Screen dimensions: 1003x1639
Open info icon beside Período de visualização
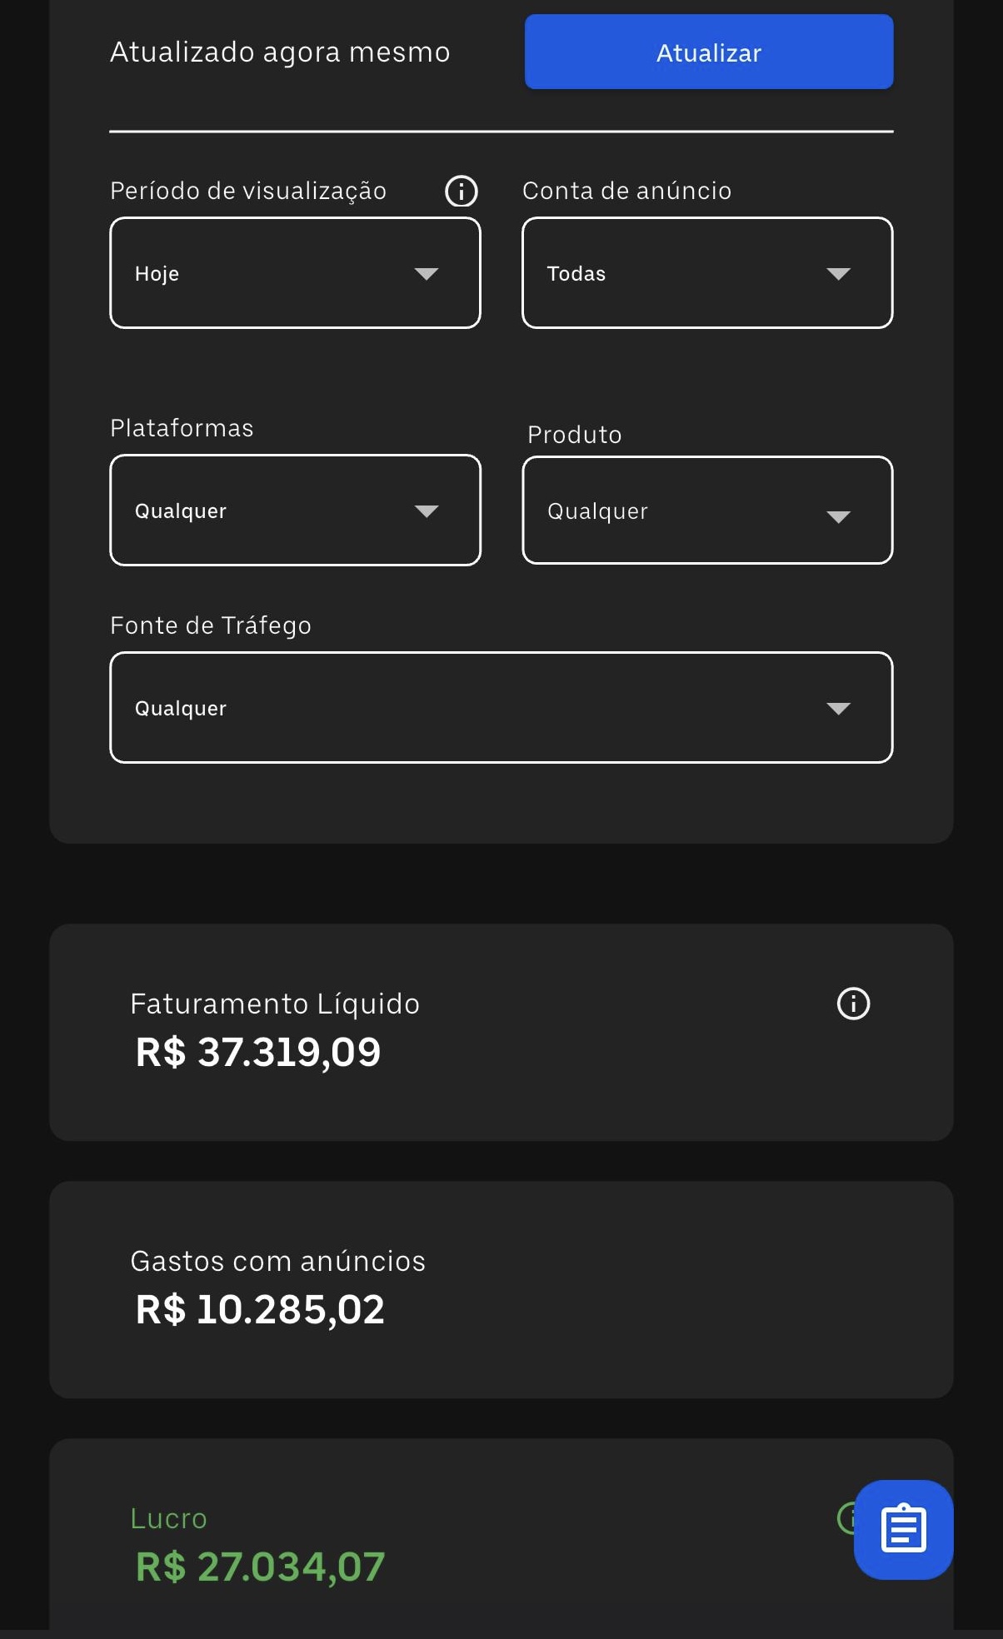462,191
